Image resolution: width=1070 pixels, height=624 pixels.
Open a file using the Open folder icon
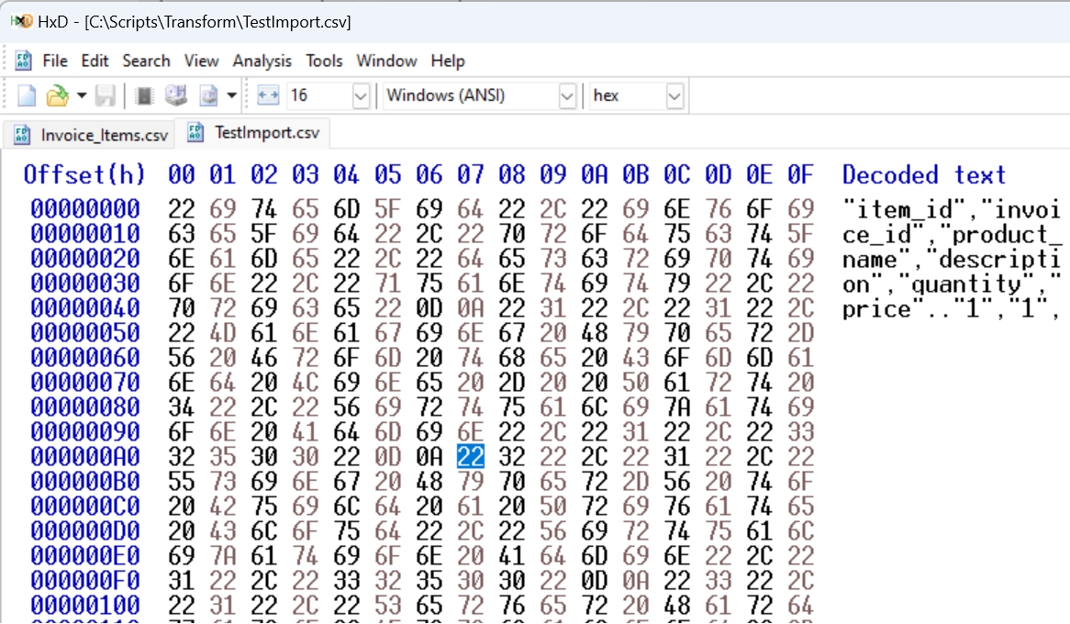pos(57,95)
